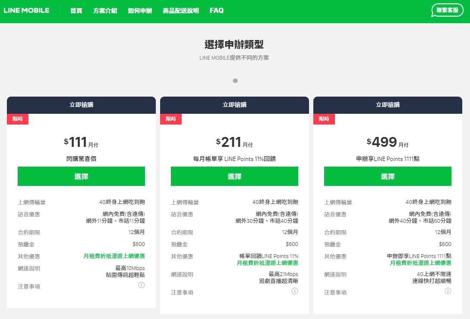This screenshot has height=319, width=470.
Task: Click 注意事項 label in the $499 plan
Action: coord(335,292)
